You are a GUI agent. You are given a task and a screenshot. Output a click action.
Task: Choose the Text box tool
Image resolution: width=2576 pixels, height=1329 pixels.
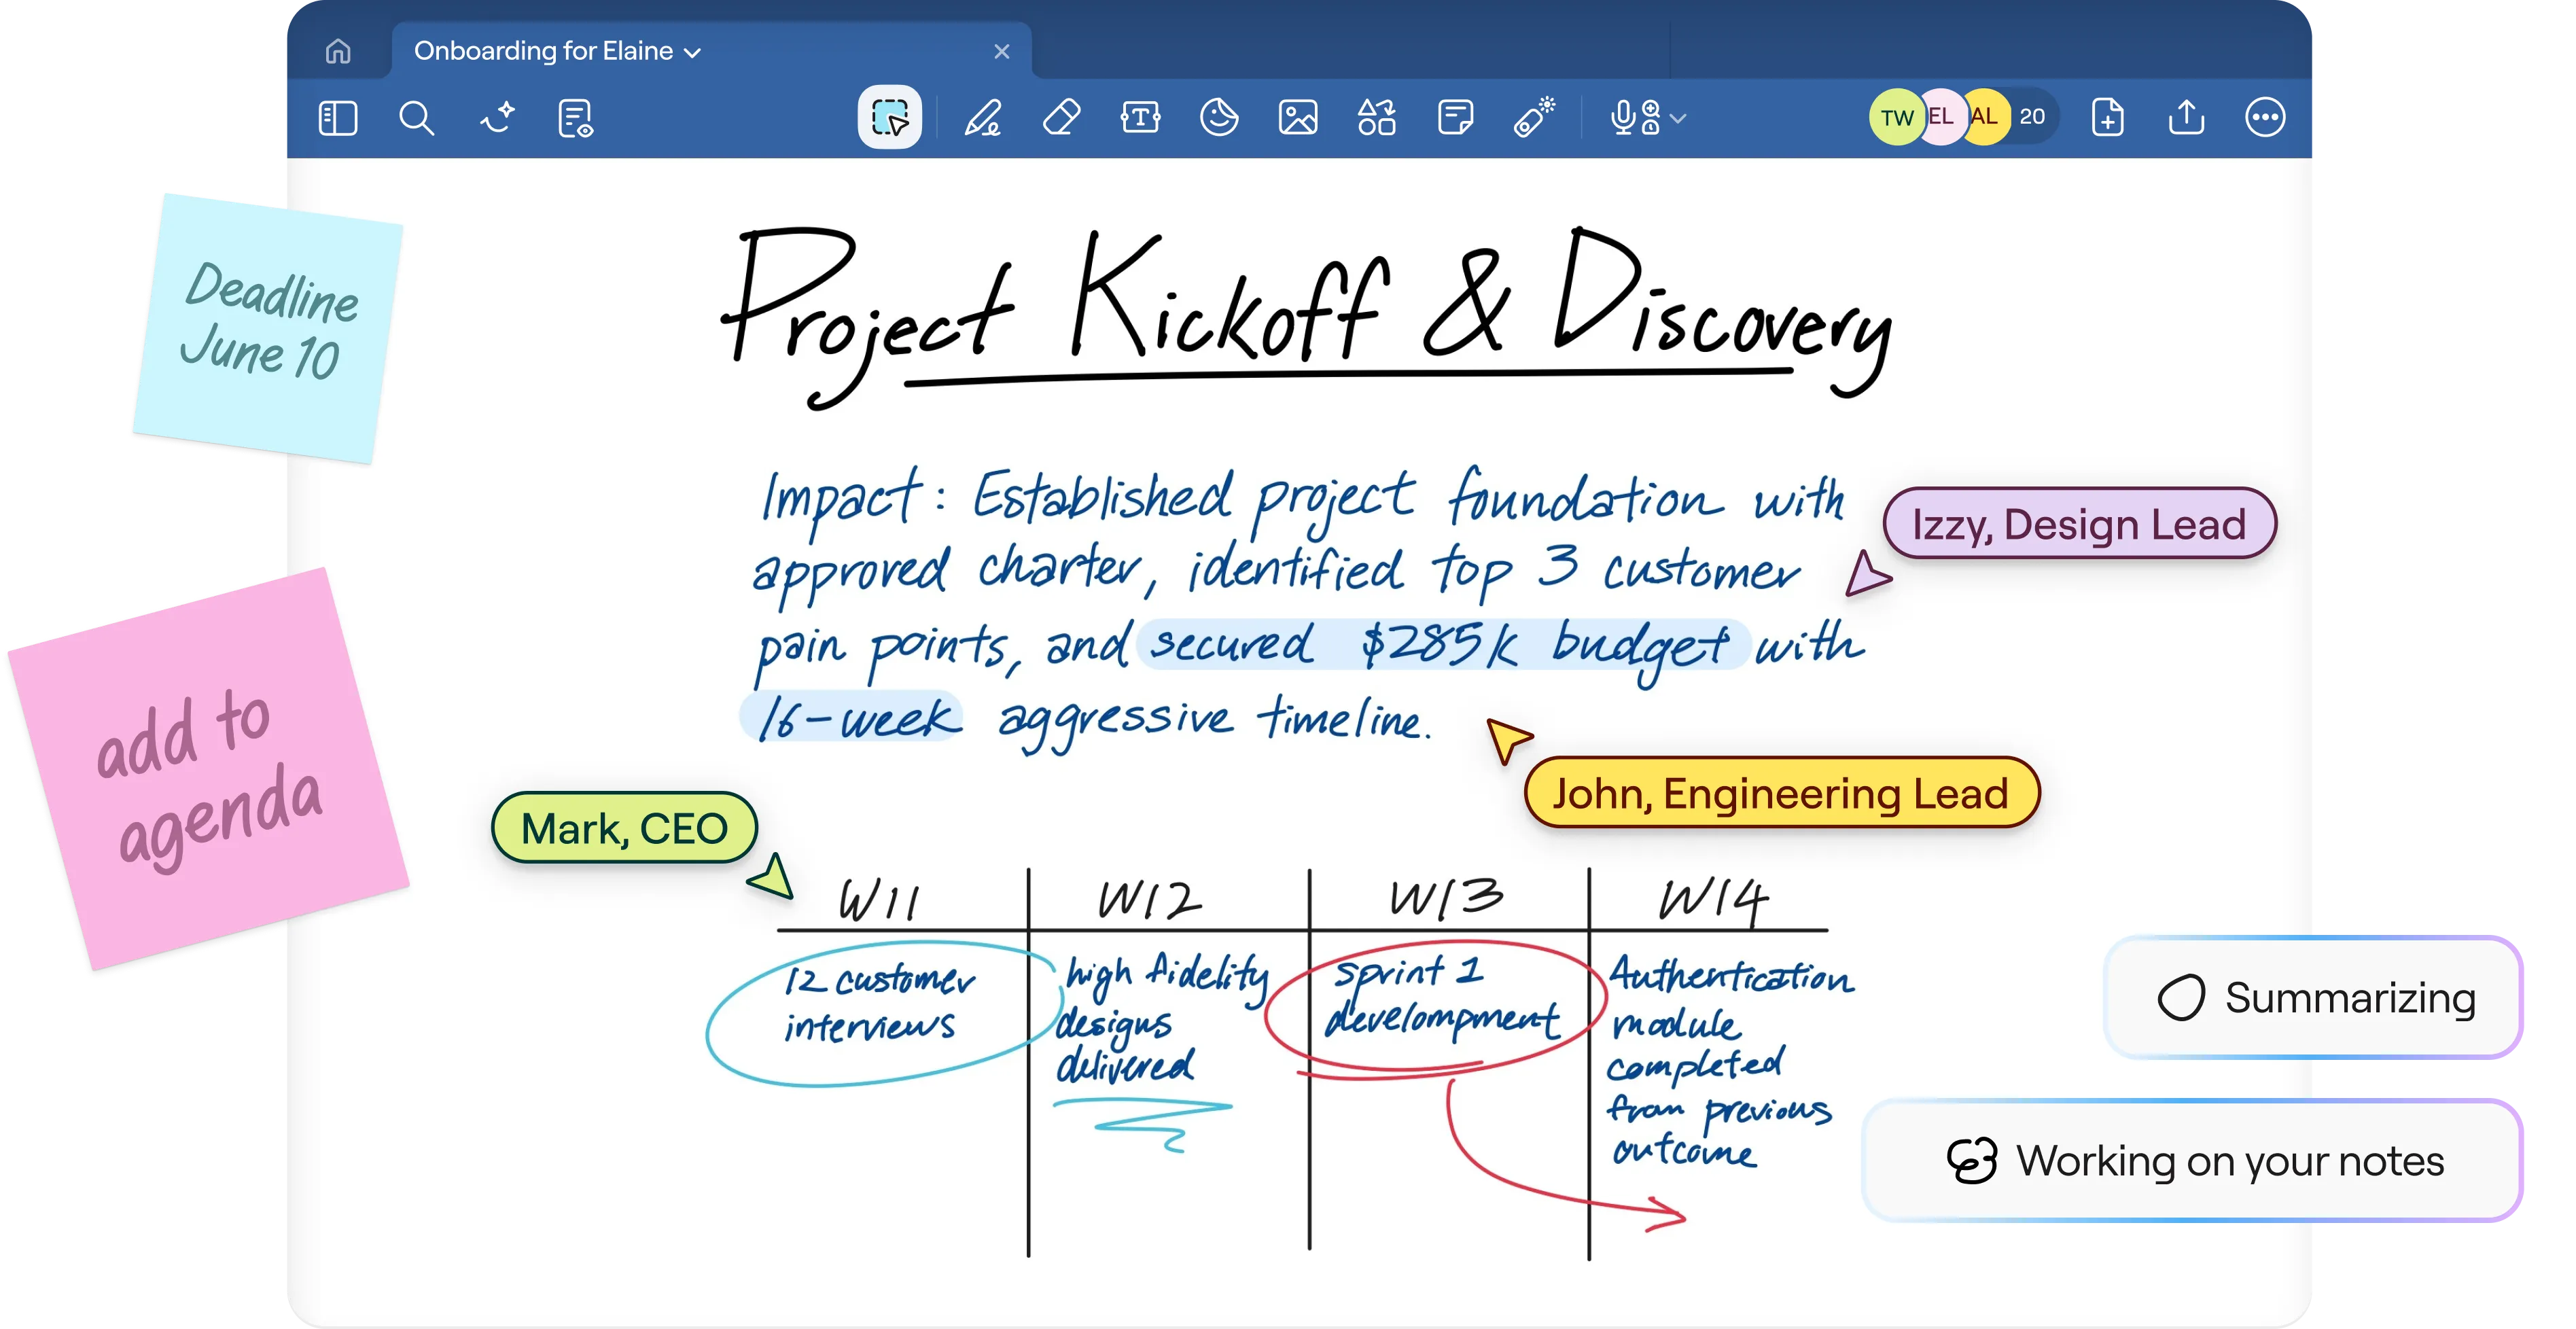coord(1140,118)
